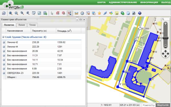Click the fourth magnifier previous-zoom icon
Screen dimensions: 171x107
click(x=28, y=13)
